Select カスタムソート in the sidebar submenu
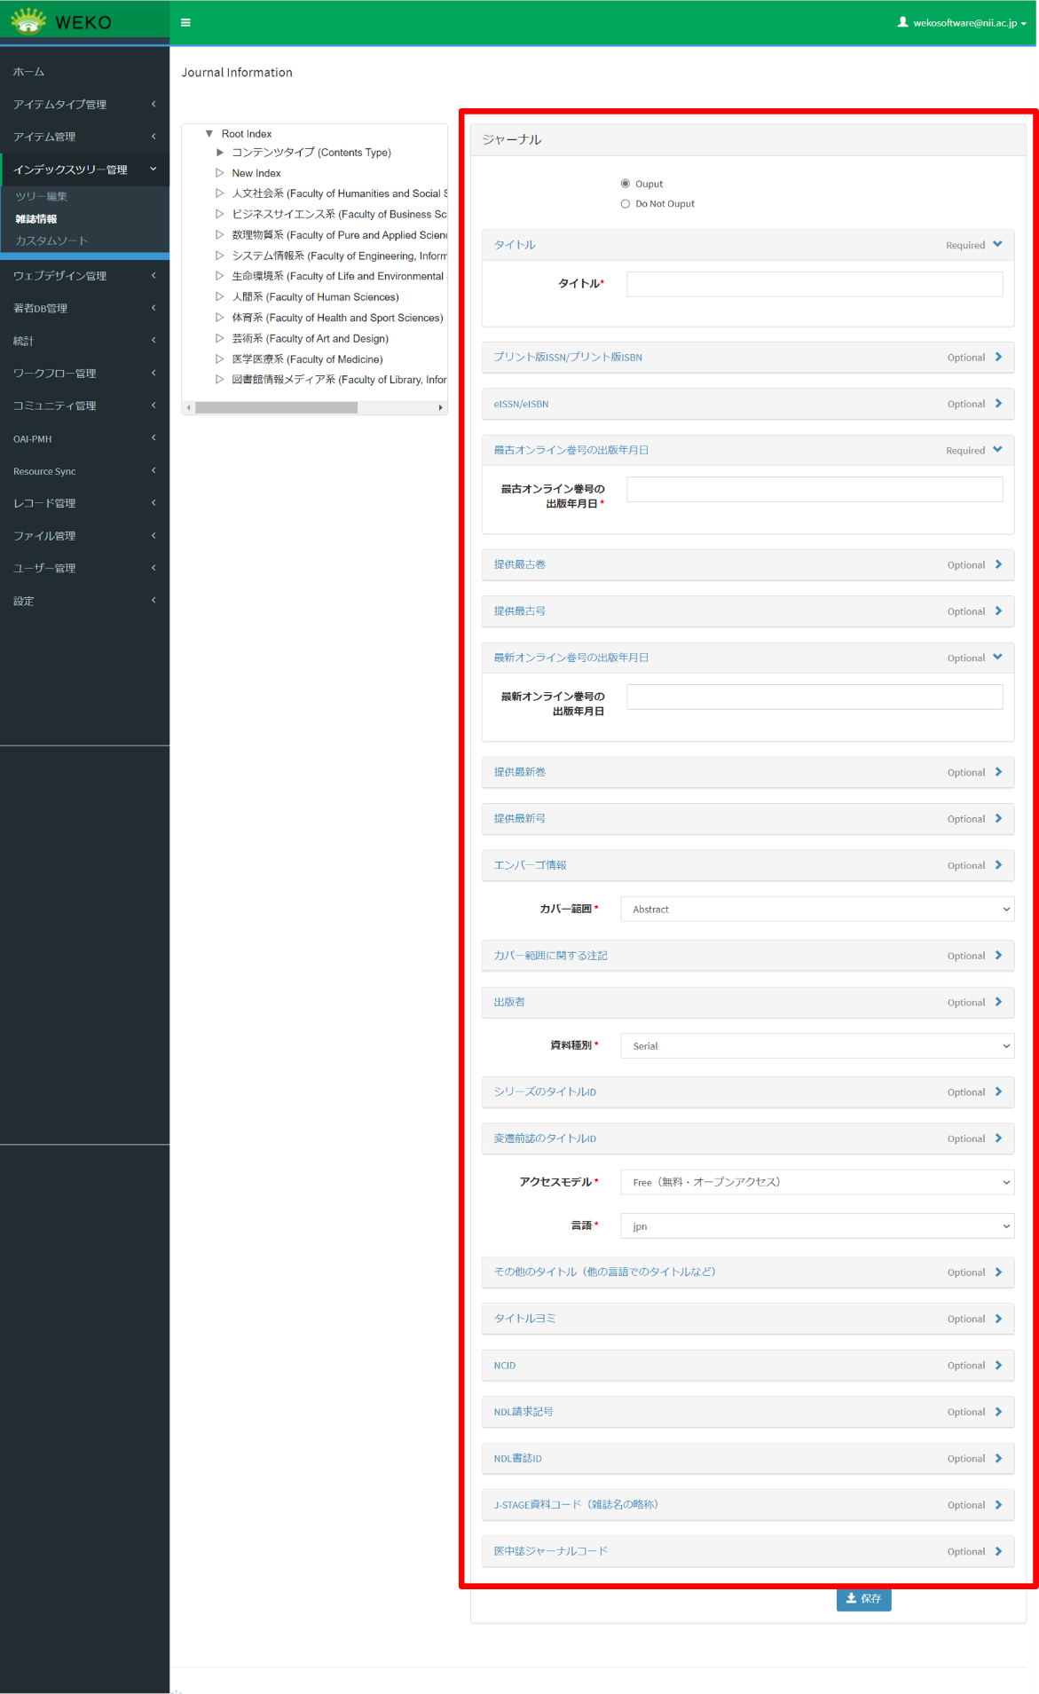 (x=51, y=241)
